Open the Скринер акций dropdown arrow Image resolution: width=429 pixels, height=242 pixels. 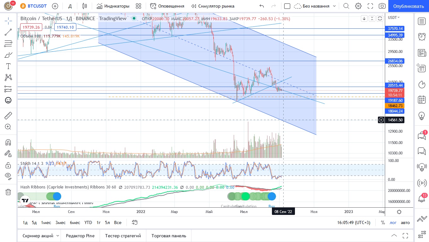pyautogui.click(x=58, y=236)
